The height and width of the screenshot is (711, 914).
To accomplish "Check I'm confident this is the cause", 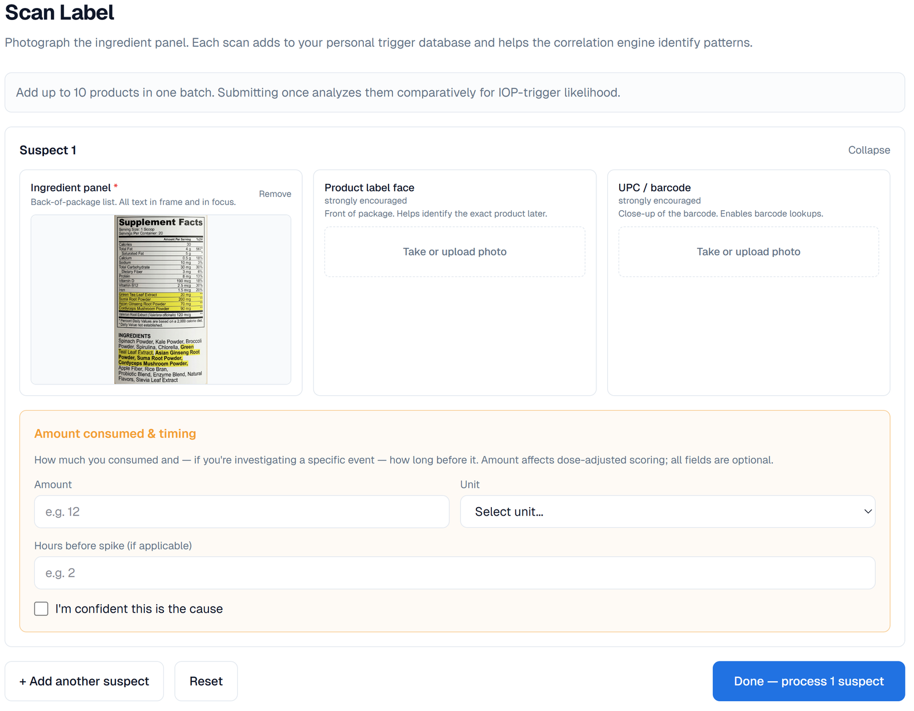I will 41,609.
